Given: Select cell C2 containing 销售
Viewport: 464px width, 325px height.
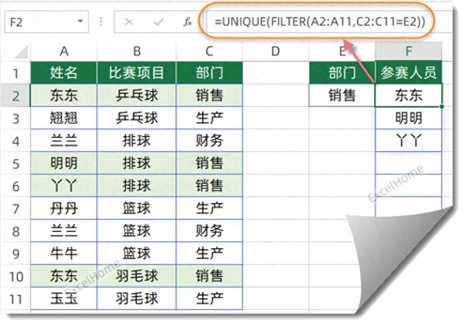Looking at the screenshot, I should (209, 95).
